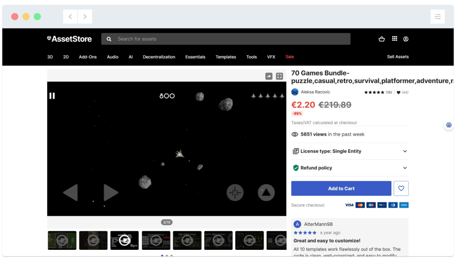Open the 2D category menu
456x261 pixels.
click(66, 57)
